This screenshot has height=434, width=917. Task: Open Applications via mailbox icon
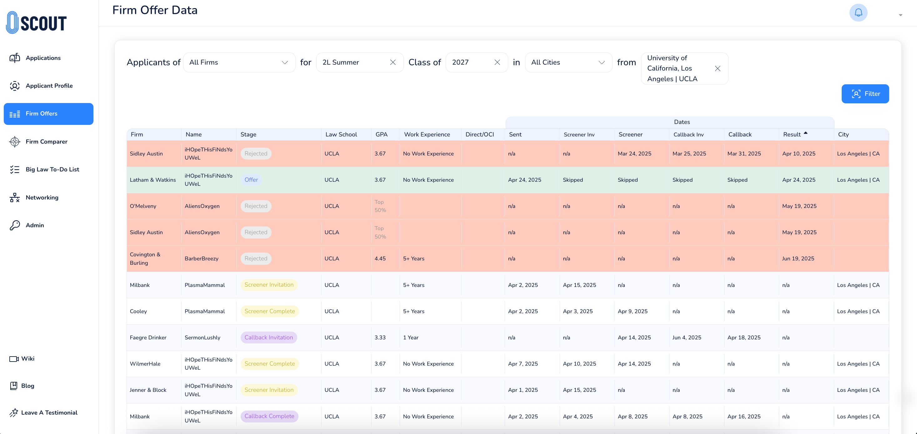(x=15, y=58)
